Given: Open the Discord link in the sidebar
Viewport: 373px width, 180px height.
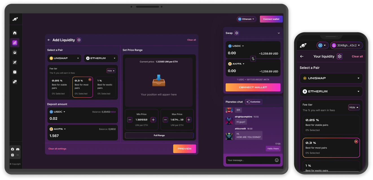Looking at the screenshot, I should coord(18,149).
